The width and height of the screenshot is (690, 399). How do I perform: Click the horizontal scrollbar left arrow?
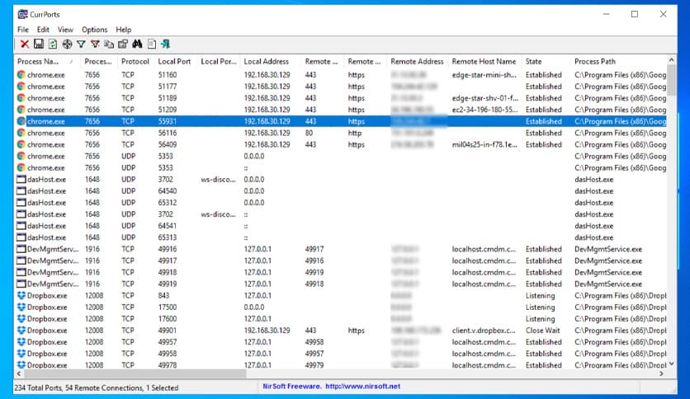point(18,373)
